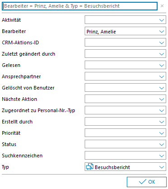Confirm the filter with the OK button
The height and width of the screenshot is (189, 168).
[x=147, y=182]
